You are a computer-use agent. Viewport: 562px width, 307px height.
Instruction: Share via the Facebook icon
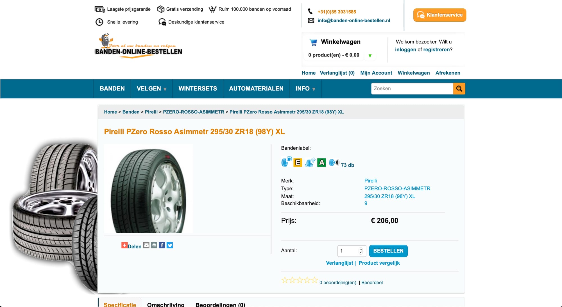162,245
